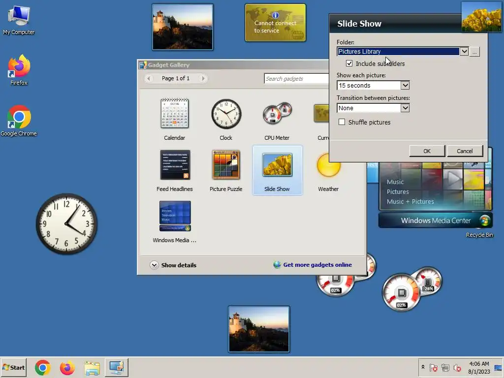The width and height of the screenshot is (504, 378).
Task: Open the Google Chrome desktop shortcut
Action: point(19,121)
